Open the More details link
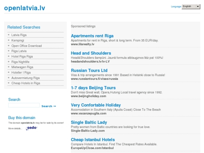The image size is (204, 153). (15, 128)
